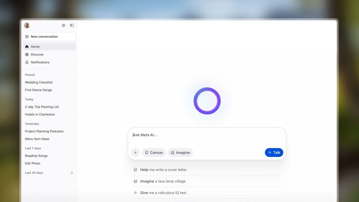
Task: Open the Discover section
Action: (x=49, y=54)
